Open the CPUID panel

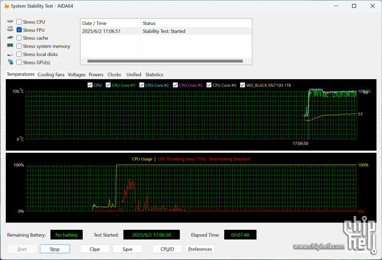[167, 249]
